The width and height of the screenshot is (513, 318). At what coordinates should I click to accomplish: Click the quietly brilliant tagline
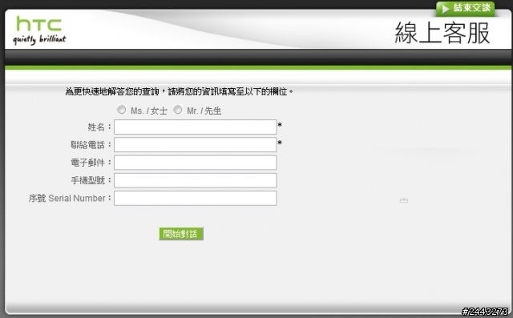[39, 39]
